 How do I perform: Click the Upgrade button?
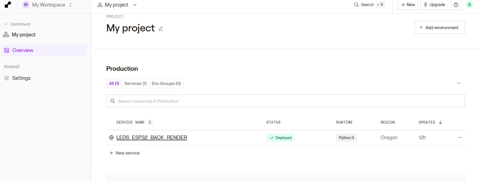pyautogui.click(x=434, y=5)
